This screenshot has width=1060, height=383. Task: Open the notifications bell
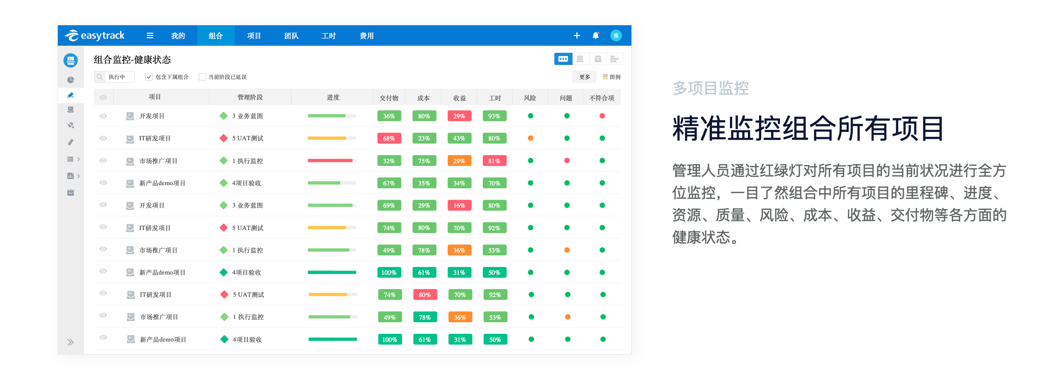tap(595, 35)
